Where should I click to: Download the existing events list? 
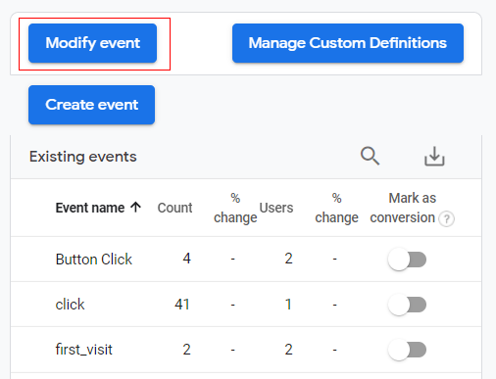pos(434,156)
